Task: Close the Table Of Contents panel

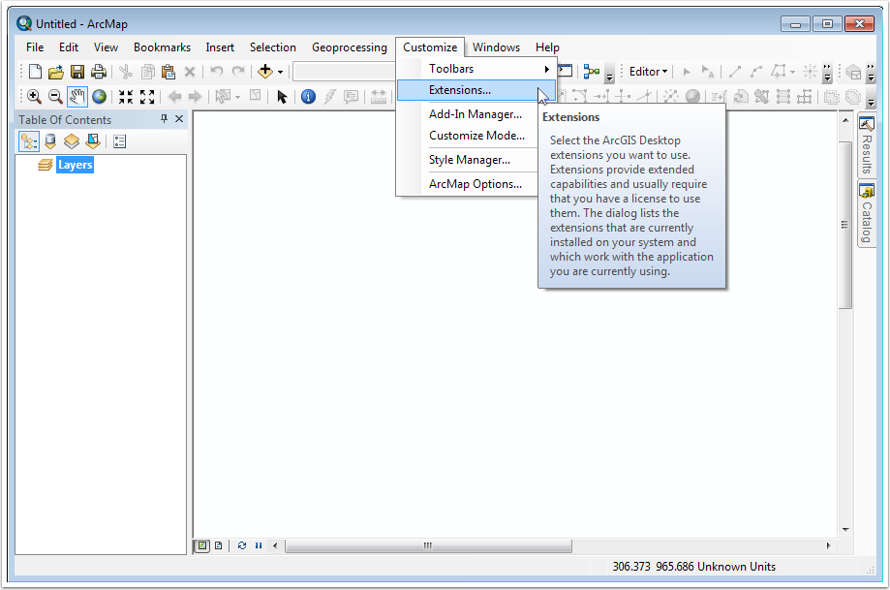Action: (x=179, y=119)
